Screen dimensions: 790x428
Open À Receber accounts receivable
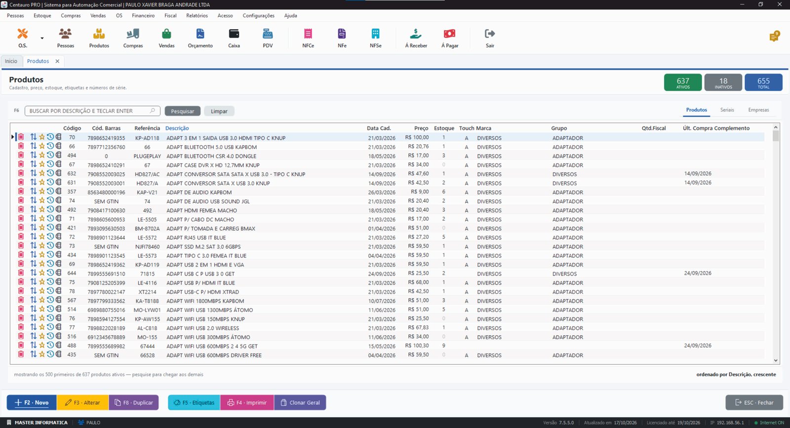[x=416, y=38]
